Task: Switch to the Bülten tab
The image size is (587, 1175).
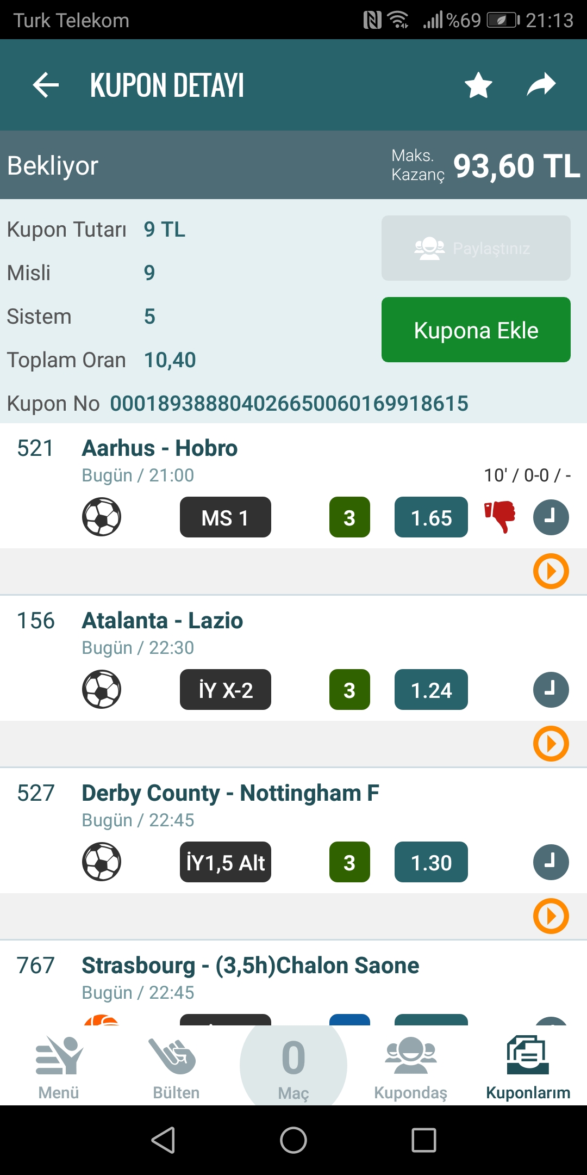Action: 176,1067
